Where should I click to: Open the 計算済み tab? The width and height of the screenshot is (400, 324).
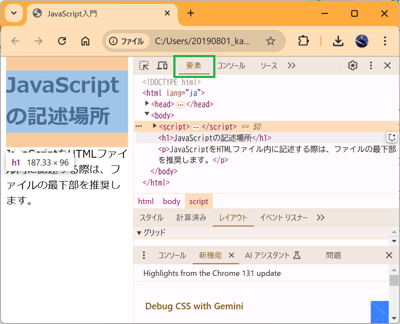coord(191,217)
